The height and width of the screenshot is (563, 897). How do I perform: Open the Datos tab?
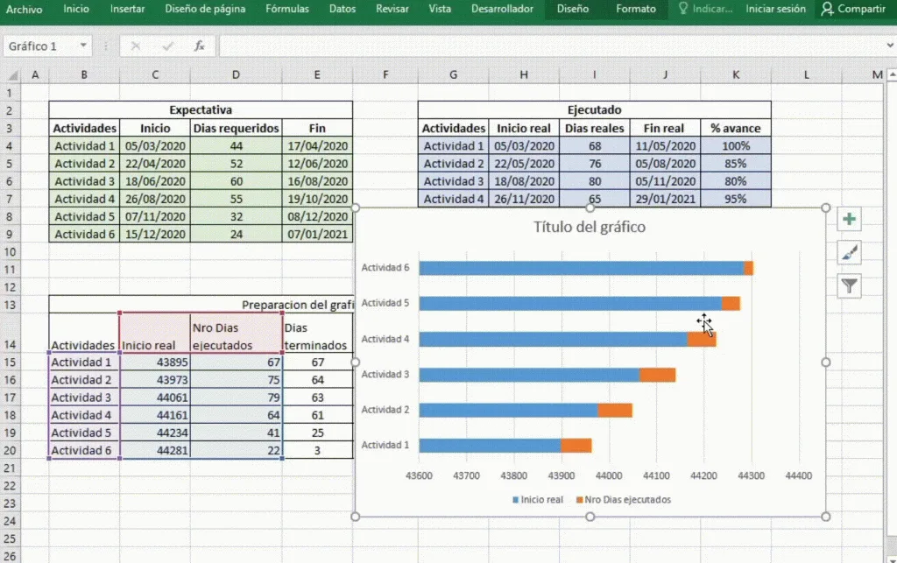pos(343,9)
